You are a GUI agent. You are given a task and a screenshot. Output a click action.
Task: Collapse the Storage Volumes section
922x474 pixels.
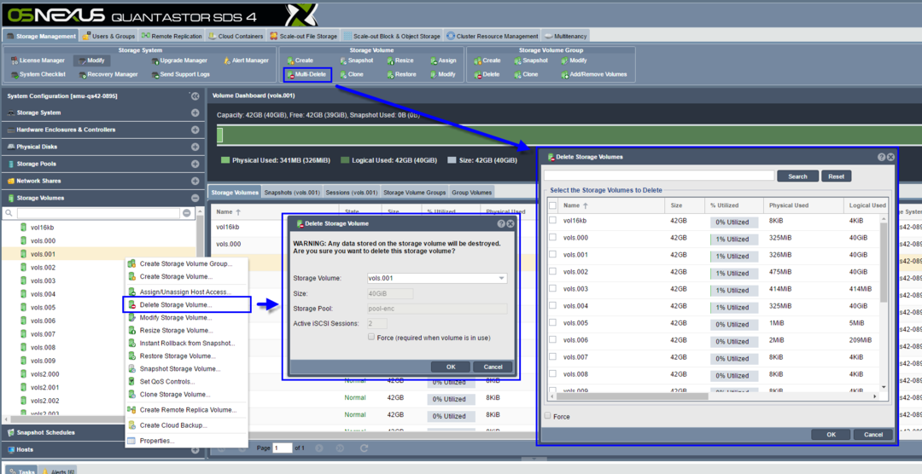tap(195, 198)
